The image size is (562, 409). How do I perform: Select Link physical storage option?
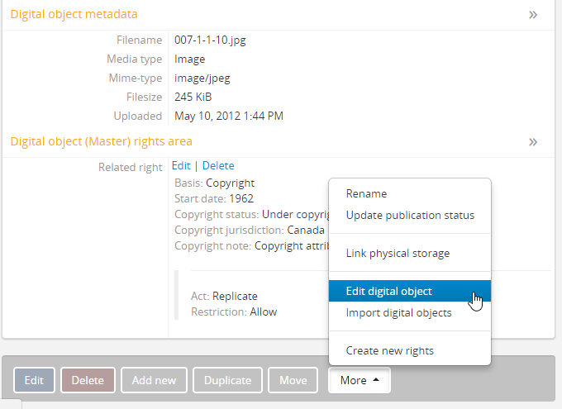[x=398, y=253]
